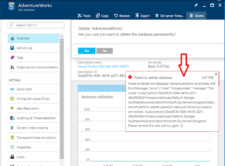Image resolution: width=225 pixels, height=166 pixels.
Task: Click the Diagnose wrench icon
Action: (x=12, y=67)
